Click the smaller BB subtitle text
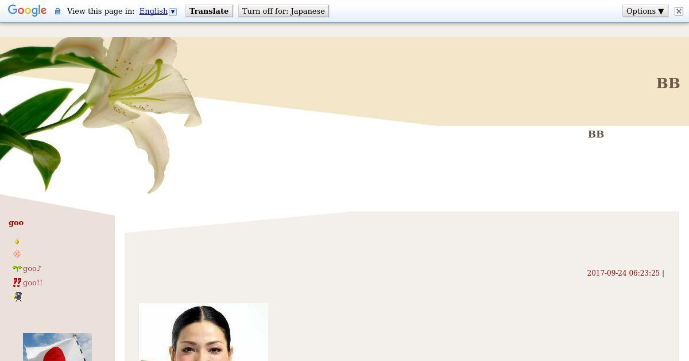 (x=595, y=134)
